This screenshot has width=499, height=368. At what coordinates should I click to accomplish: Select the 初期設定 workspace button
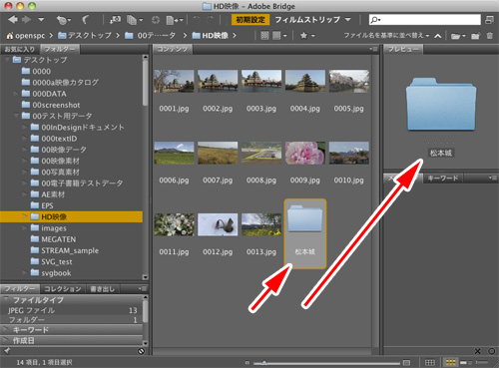[x=250, y=20]
